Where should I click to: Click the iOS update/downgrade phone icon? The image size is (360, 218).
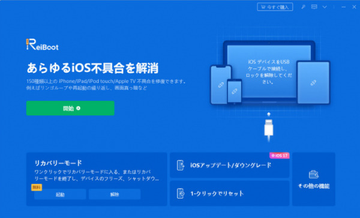(x=181, y=165)
